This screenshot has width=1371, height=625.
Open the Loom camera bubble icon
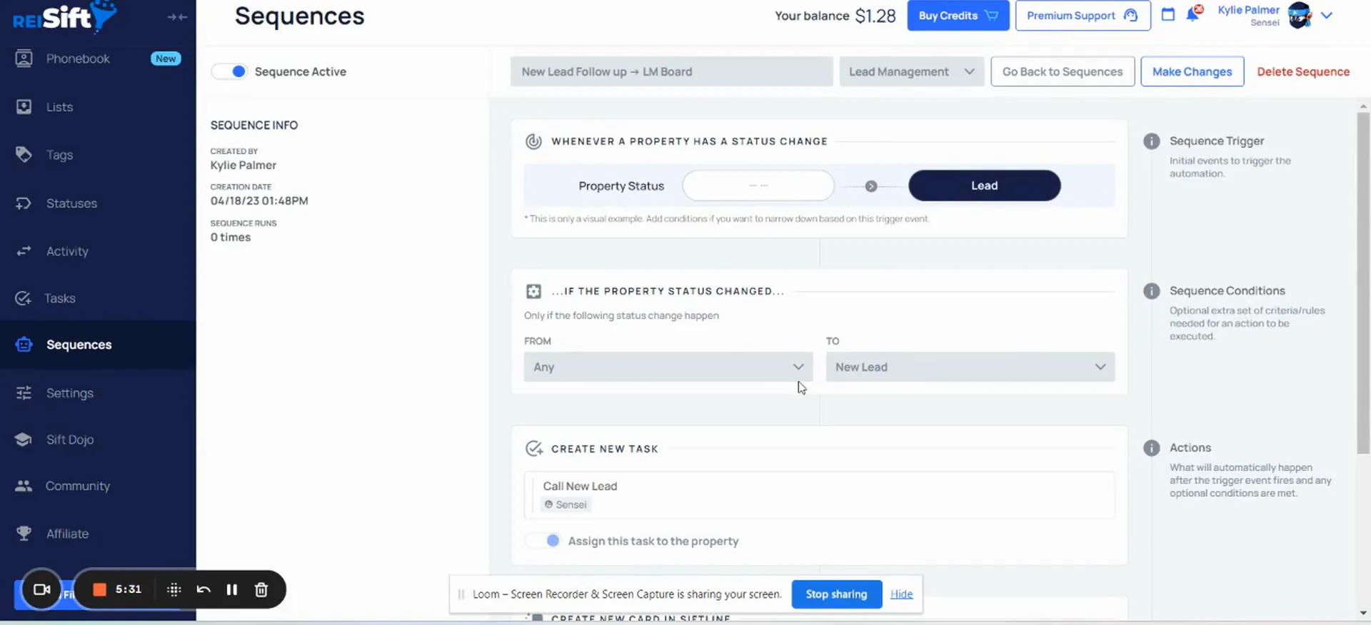pos(41,589)
